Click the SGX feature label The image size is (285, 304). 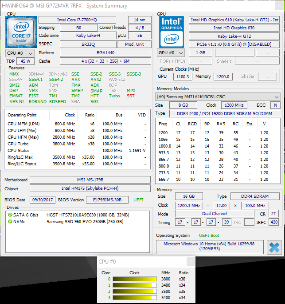pyautogui.click(x=94, y=102)
